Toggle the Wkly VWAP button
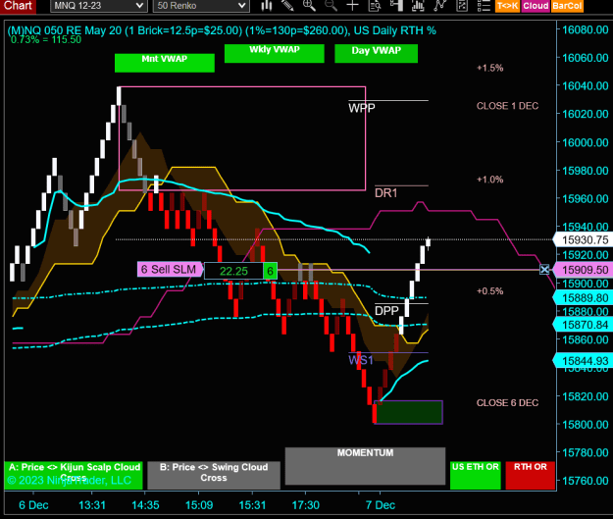 coord(275,53)
